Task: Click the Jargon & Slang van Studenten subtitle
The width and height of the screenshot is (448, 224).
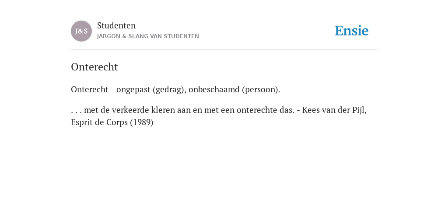Action: tap(148, 36)
